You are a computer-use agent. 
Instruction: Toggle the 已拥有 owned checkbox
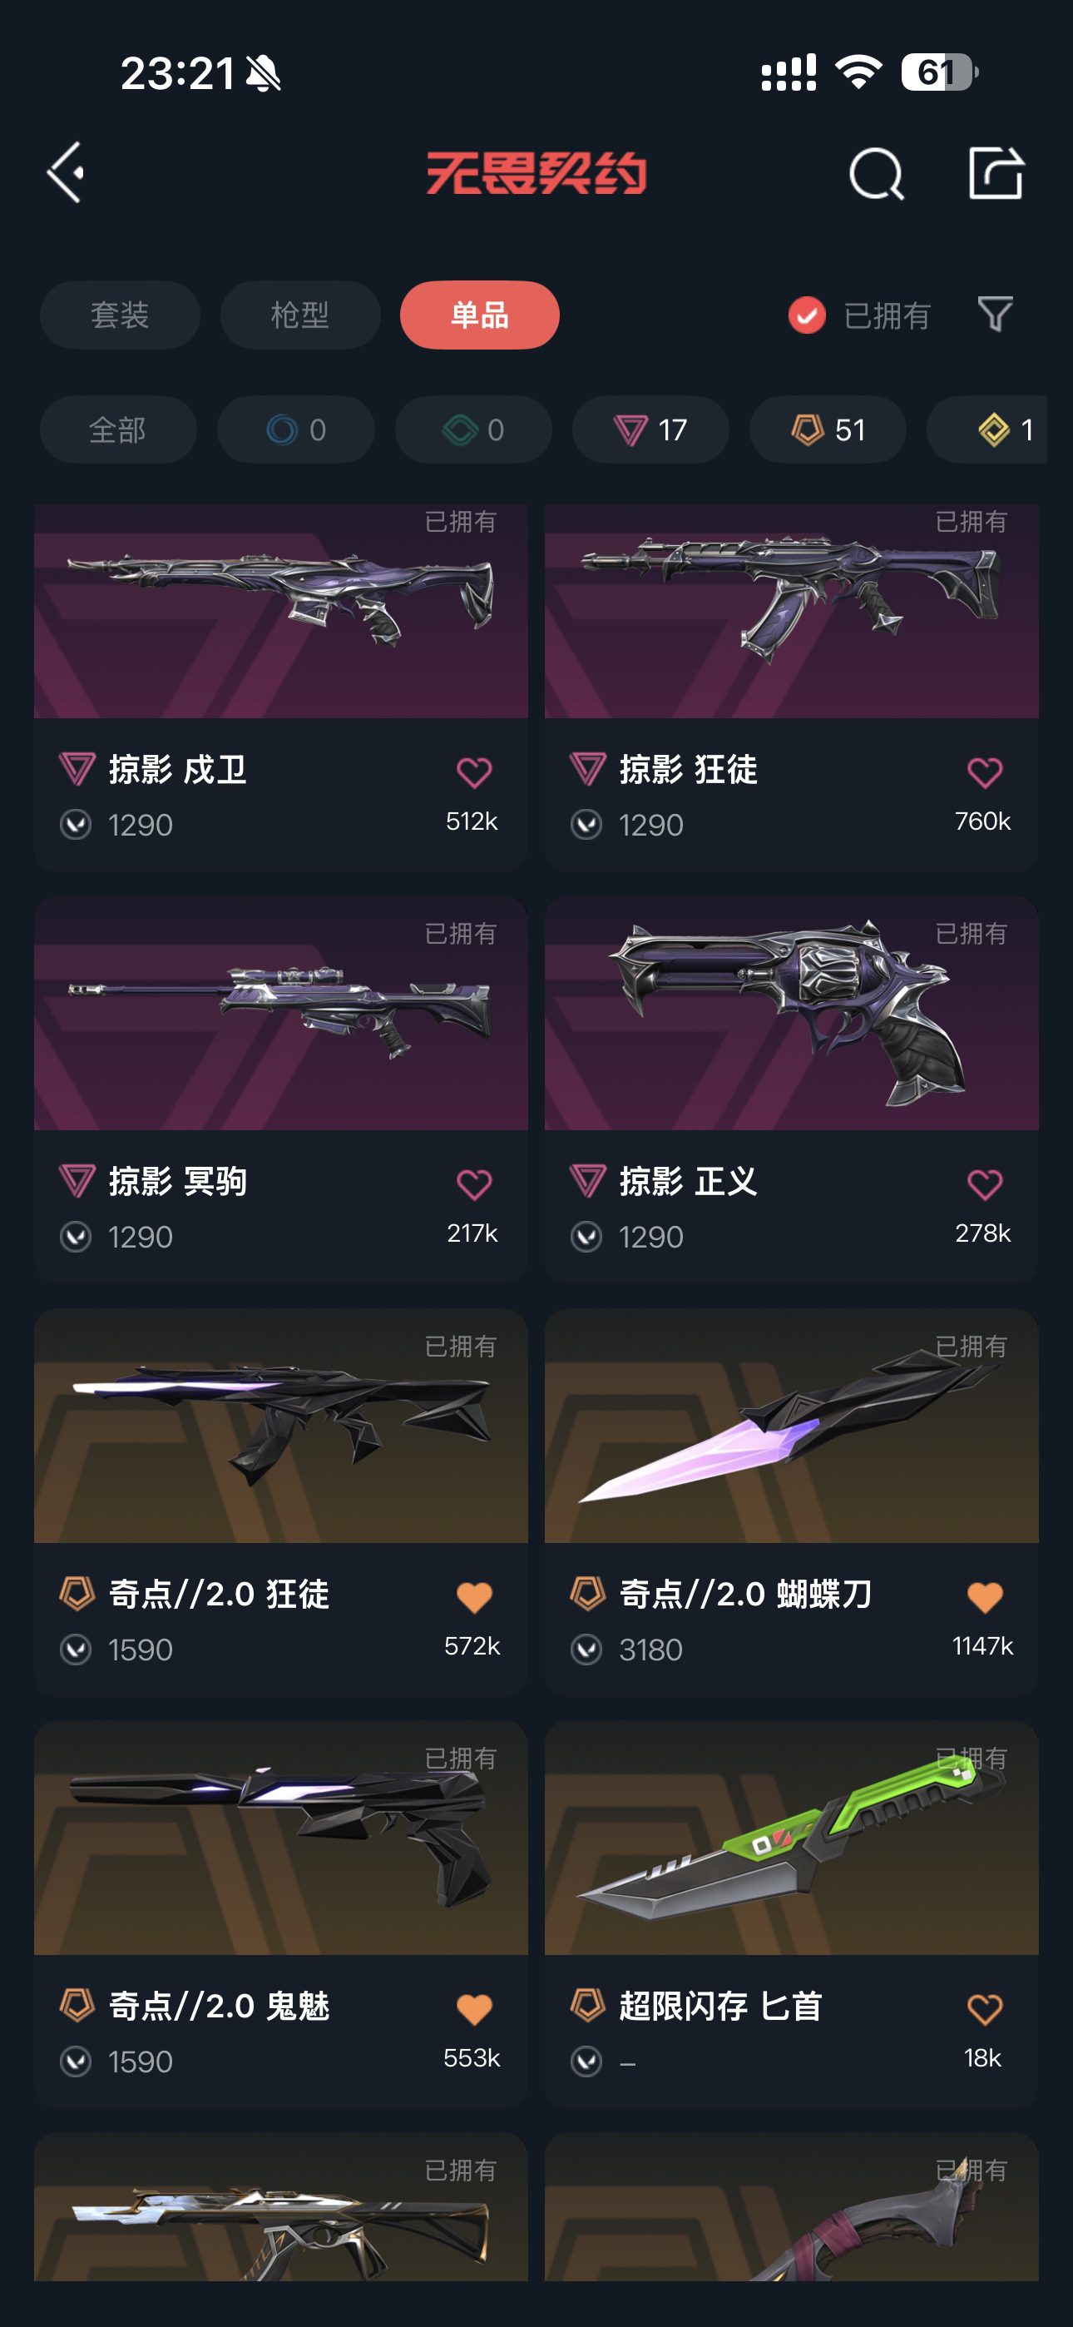[x=807, y=315]
